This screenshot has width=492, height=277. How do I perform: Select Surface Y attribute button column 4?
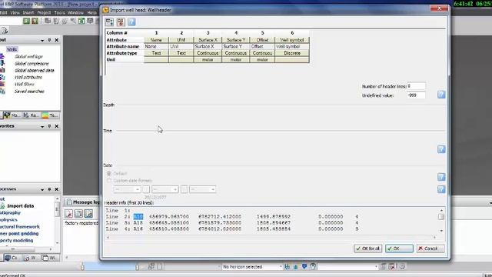(x=236, y=40)
